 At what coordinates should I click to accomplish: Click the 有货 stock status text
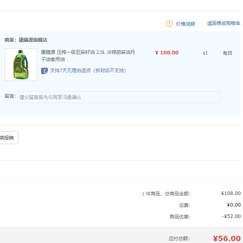click(227, 53)
